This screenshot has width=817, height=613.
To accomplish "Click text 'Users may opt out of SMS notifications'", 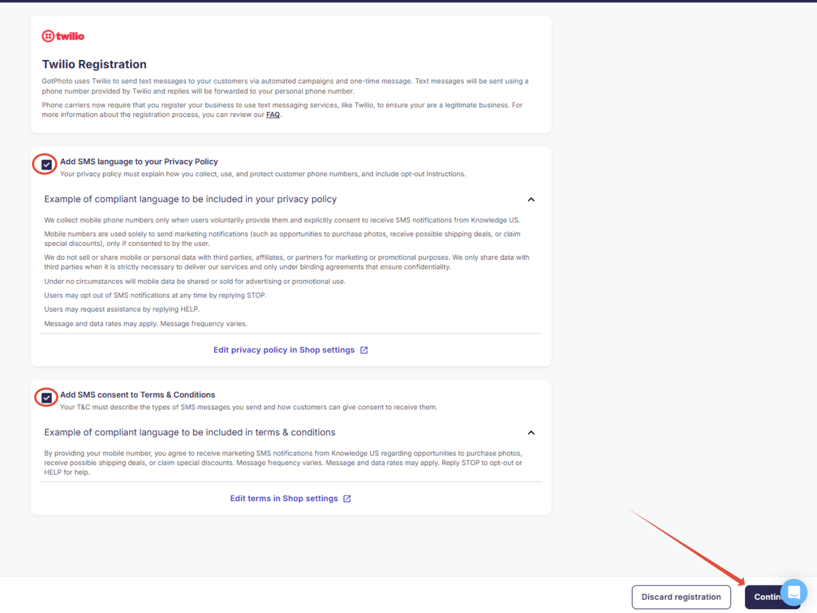I will point(155,295).
